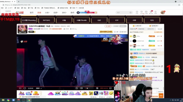This screenshot has height=102, width=183.
Task: Open video quality 1080P60 selector
Action: 104,88
